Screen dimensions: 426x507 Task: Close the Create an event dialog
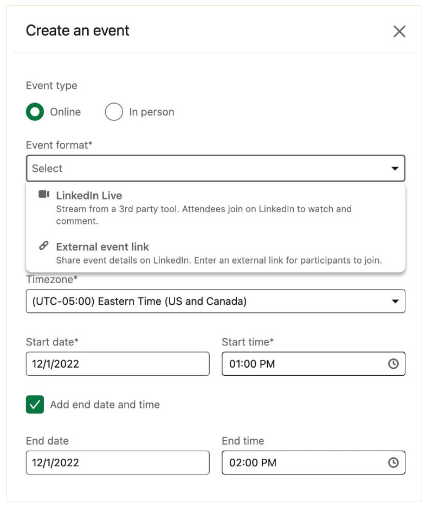pyautogui.click(x=399, y=31)
